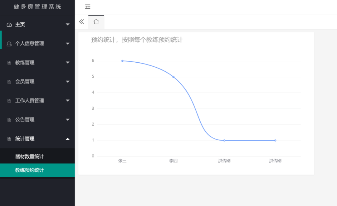Open the home tab with house icon

pos(96,22)
